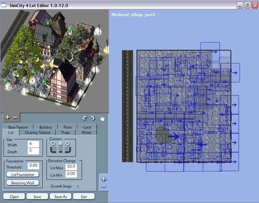Click the Save button
The height and width of the screenshot is (203, 259).
click(x=37, y=197)
